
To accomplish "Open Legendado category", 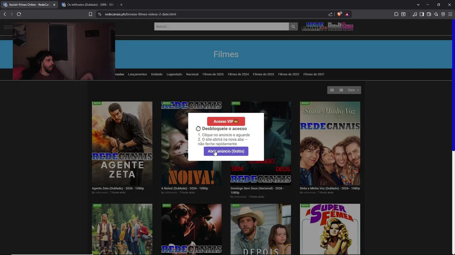I will click(174, 74).
